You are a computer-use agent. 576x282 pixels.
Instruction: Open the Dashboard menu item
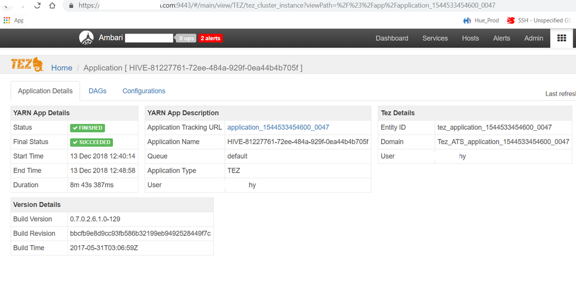(x=391, y=38)
